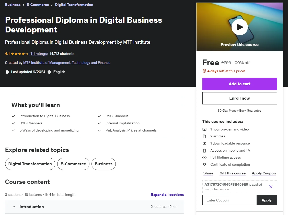288x215 pixels.
Task: Click checkmark beside PnL Analysis
Action: pos(100,130)
